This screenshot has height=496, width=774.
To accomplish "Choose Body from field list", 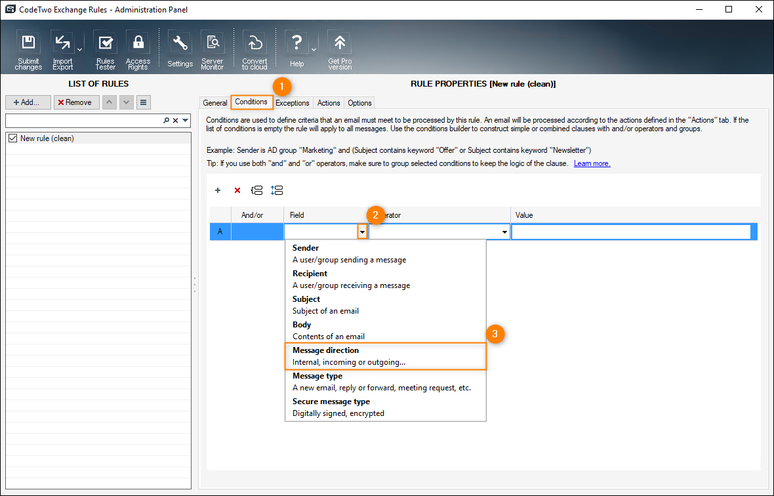I will [x=386, y=331].
